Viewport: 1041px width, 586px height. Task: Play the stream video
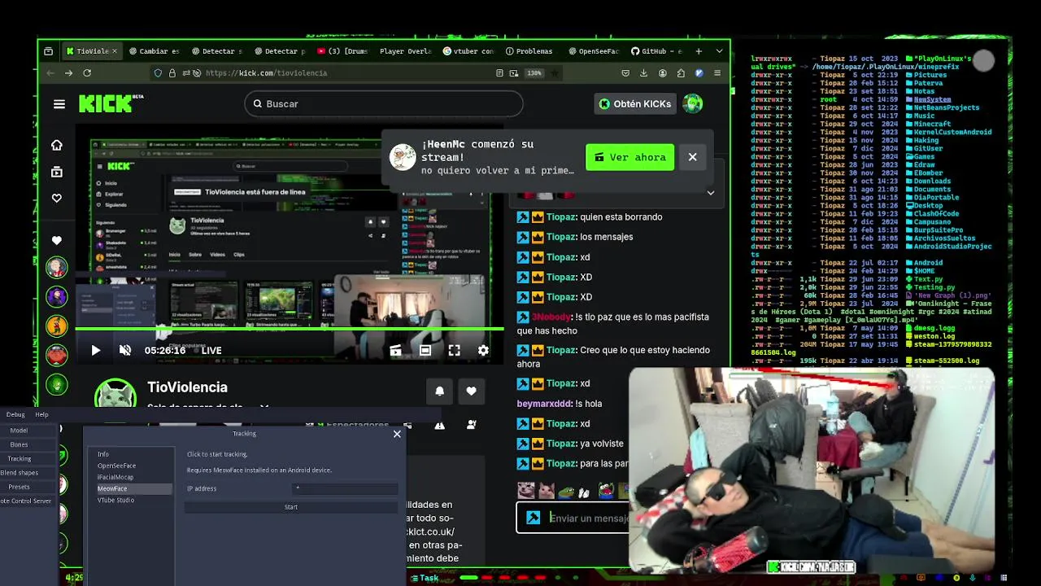point(95,350)
